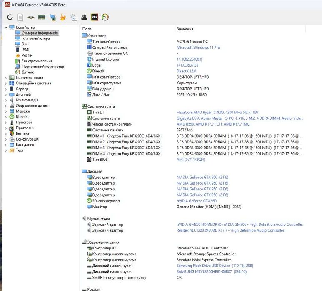Select the Тест tree item

(20, 150)
